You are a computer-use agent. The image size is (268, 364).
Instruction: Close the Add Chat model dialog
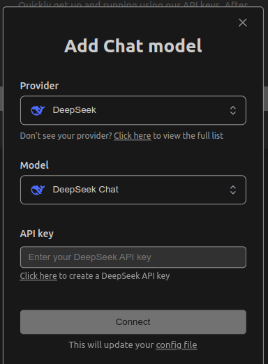pos(243,22)
